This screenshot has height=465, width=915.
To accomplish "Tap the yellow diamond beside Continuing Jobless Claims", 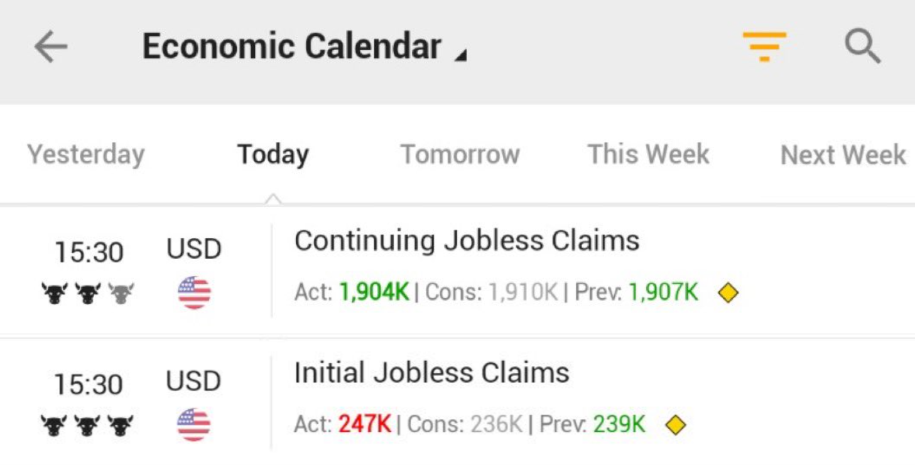I will [x=728, y=293].
